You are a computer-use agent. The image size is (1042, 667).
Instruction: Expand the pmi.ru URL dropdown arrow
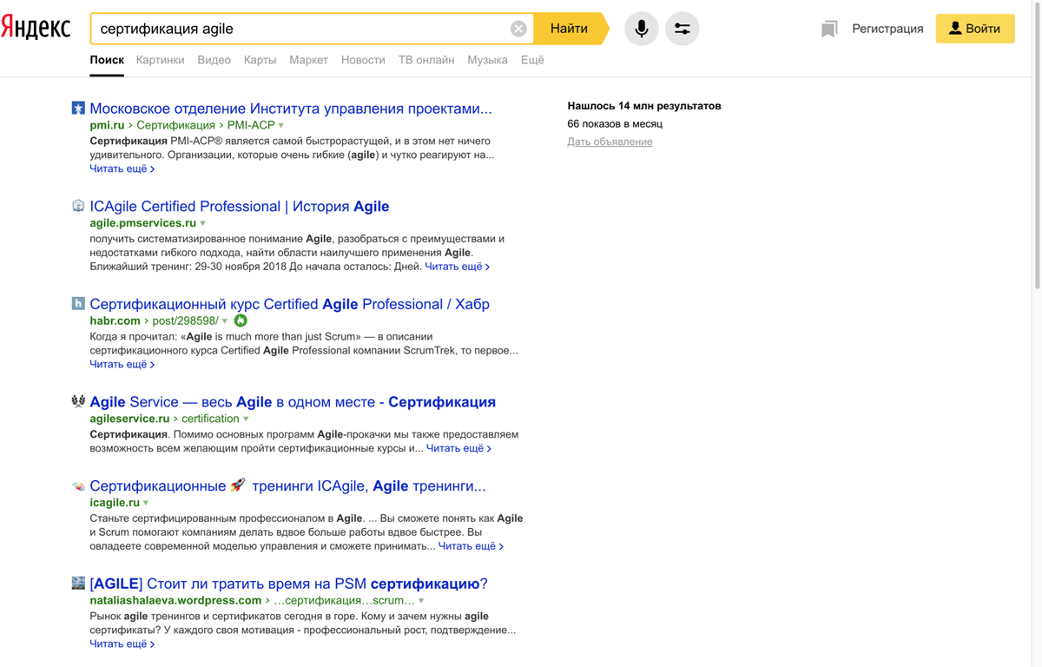coord(281,126)
